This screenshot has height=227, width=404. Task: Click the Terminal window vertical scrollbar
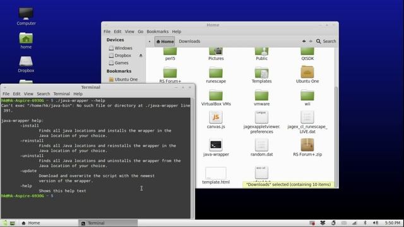point(192,158)
